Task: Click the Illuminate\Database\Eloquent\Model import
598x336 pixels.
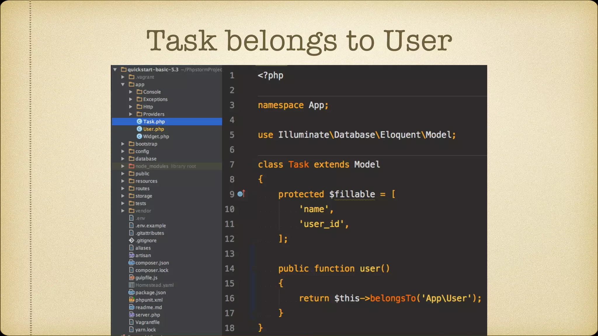Action: pos(365,135)
